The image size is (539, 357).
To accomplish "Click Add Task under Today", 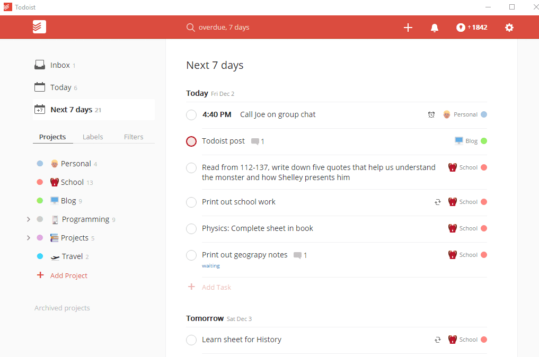I will [216, 287].
